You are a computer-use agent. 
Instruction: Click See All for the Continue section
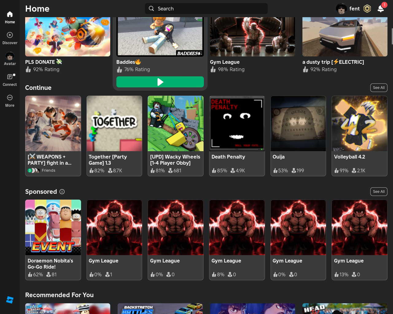point(379,88)
